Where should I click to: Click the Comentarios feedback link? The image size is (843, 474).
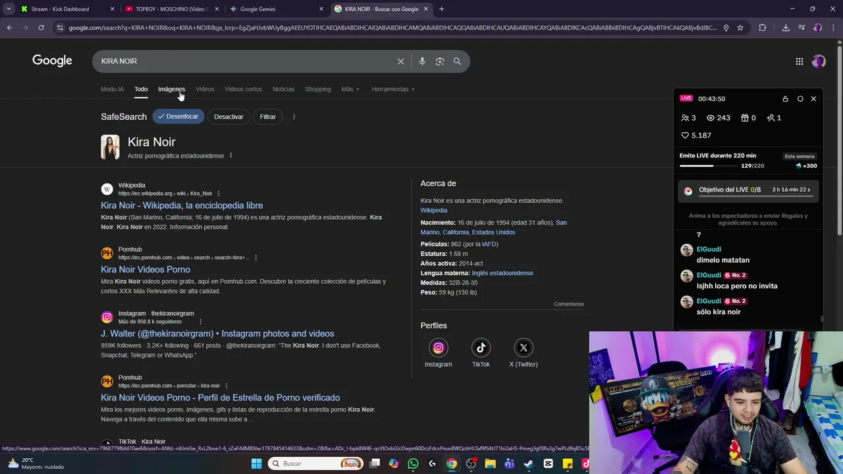[x=569, y=304]
